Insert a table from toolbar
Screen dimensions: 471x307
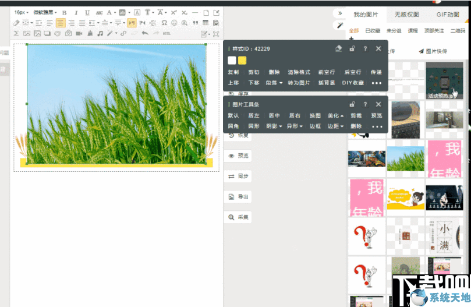click(x=206, y=23)
